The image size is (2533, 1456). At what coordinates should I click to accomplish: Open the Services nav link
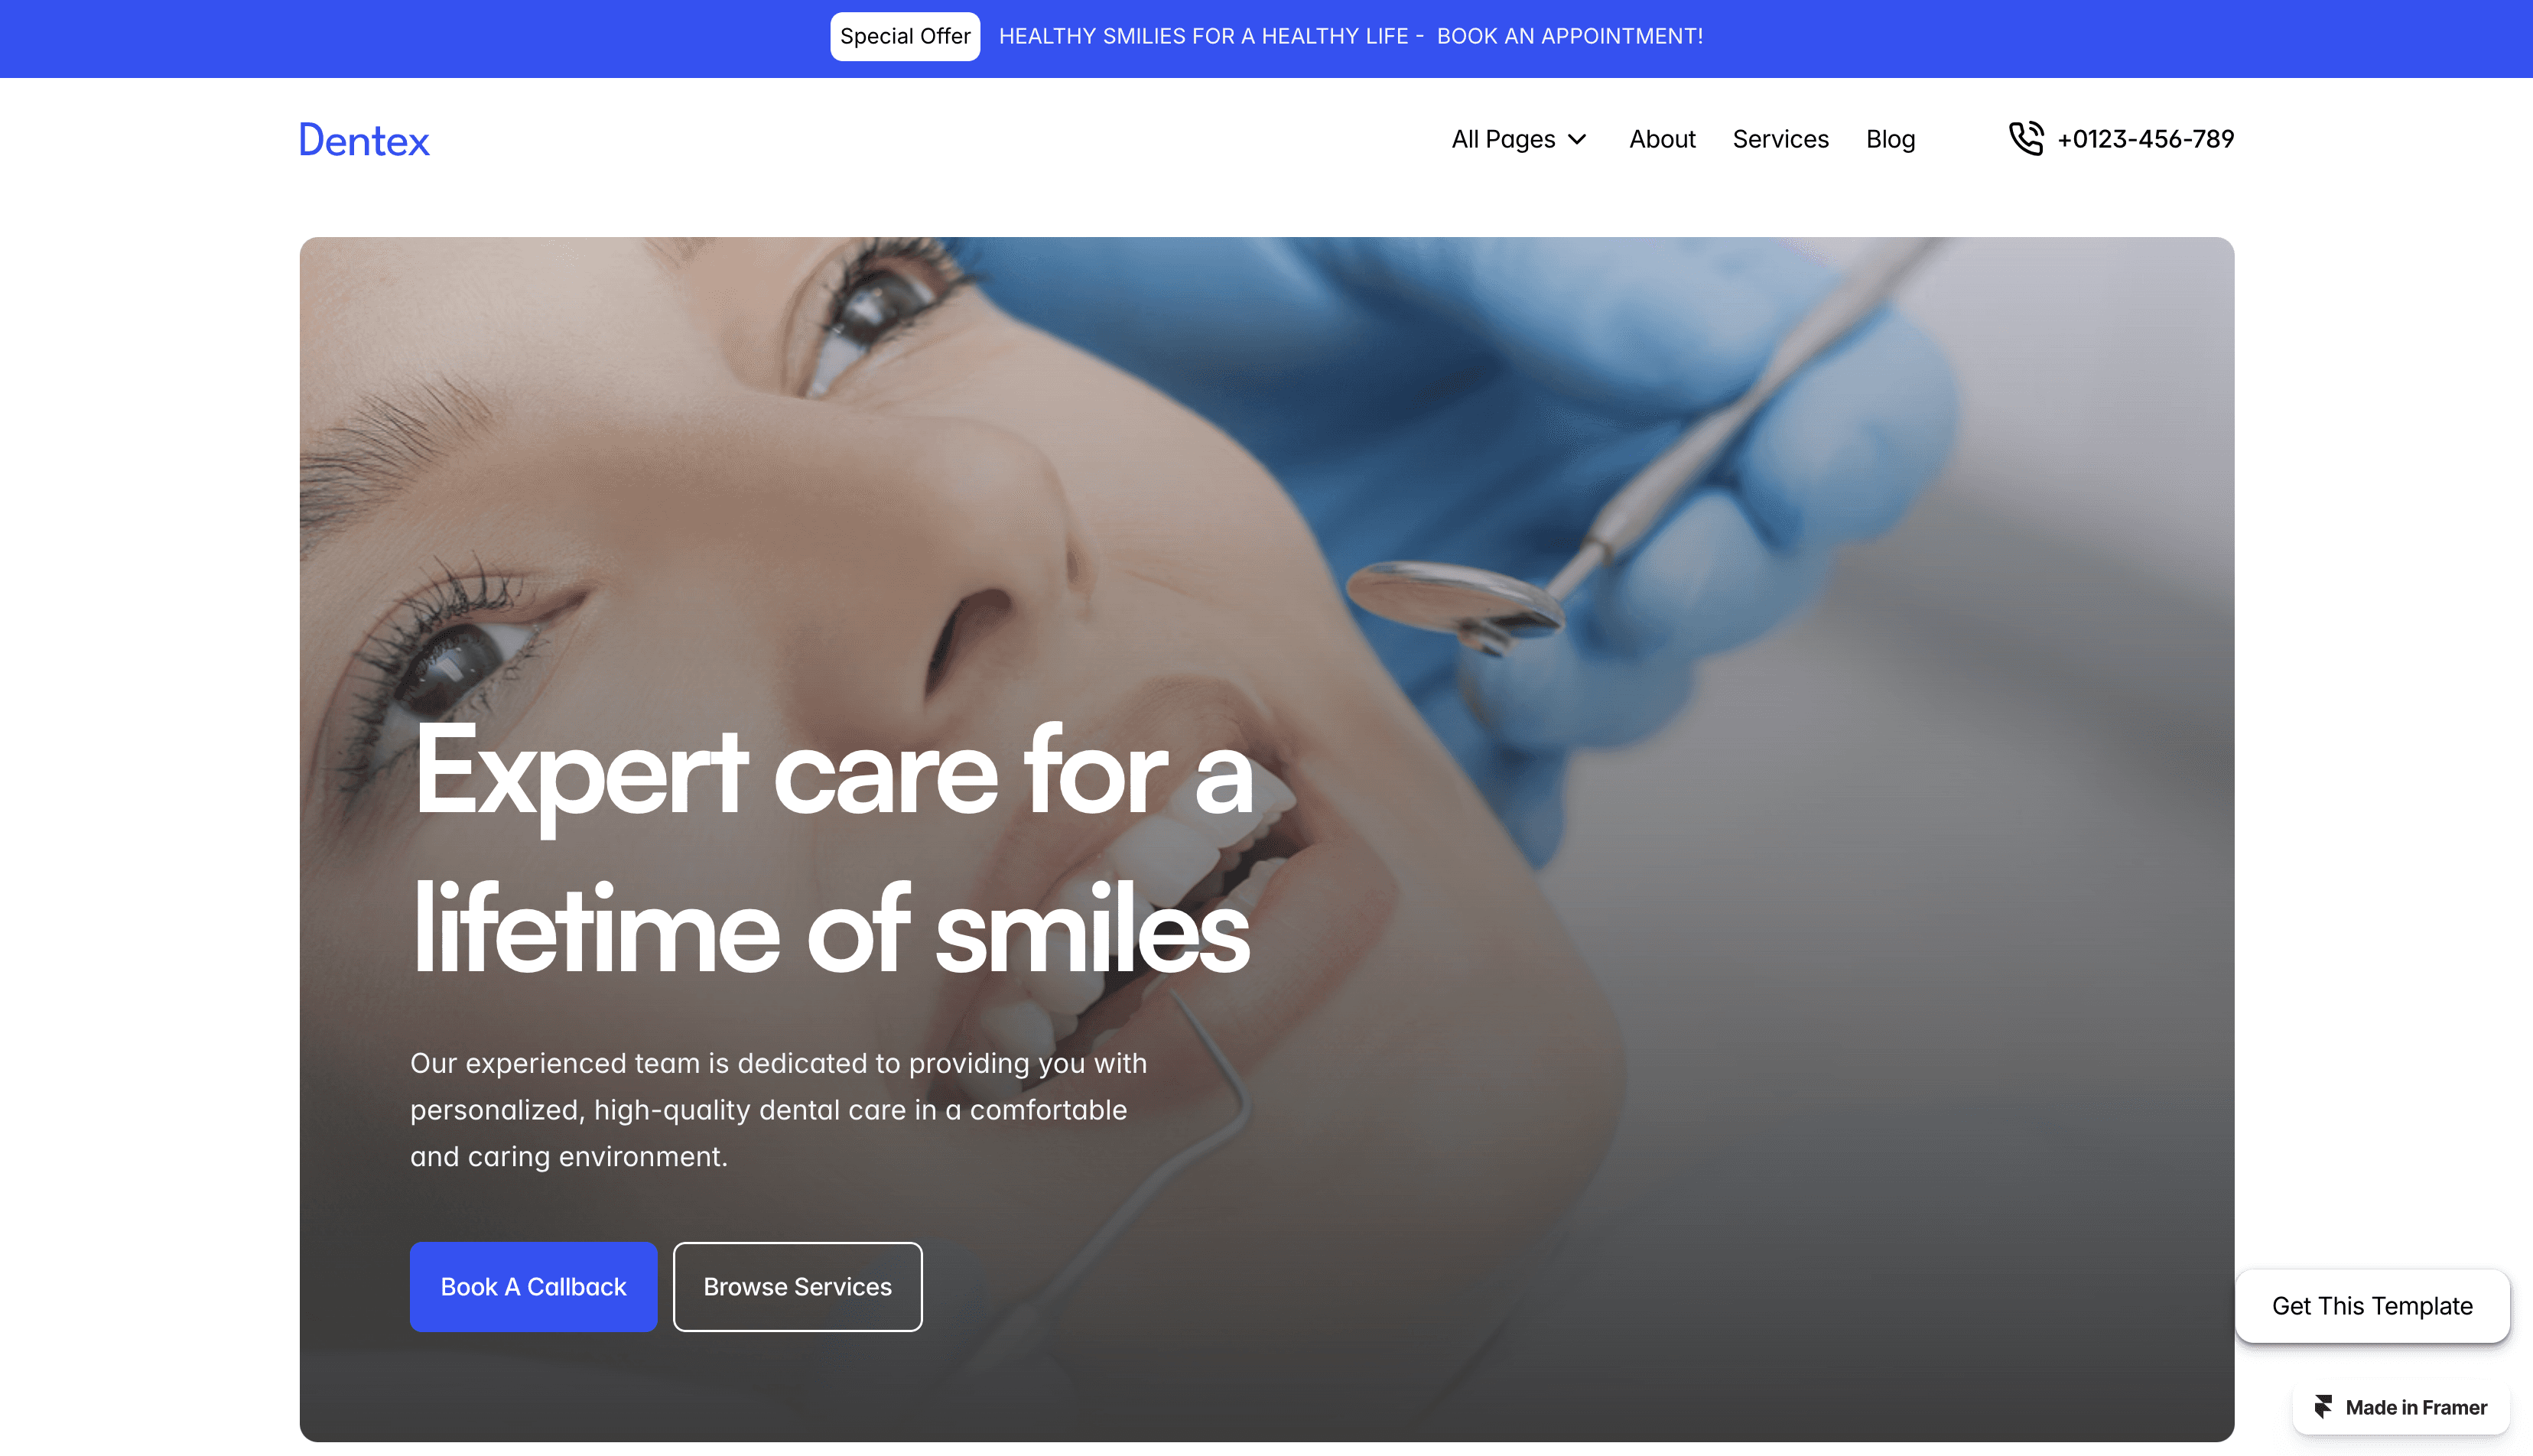(1780, 139)
